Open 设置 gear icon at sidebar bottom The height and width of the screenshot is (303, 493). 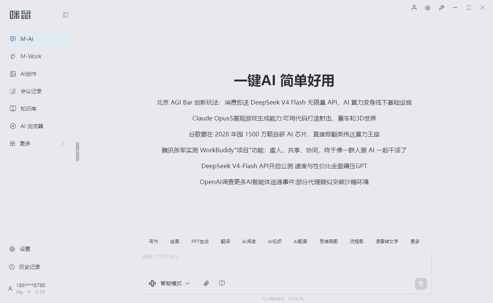click(x=12, y=249)
